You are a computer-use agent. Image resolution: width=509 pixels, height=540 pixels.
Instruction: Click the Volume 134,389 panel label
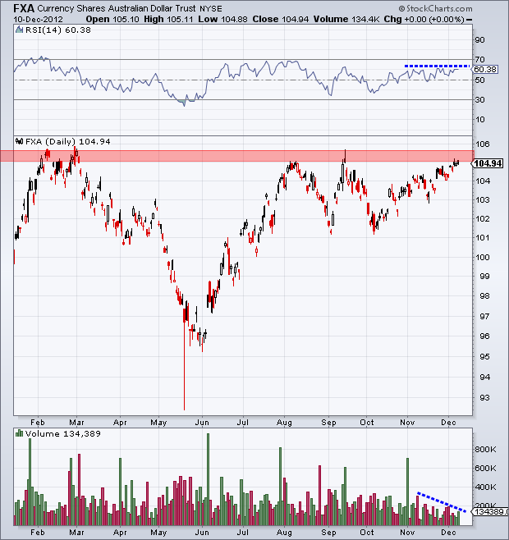click(x=63, y=433)
